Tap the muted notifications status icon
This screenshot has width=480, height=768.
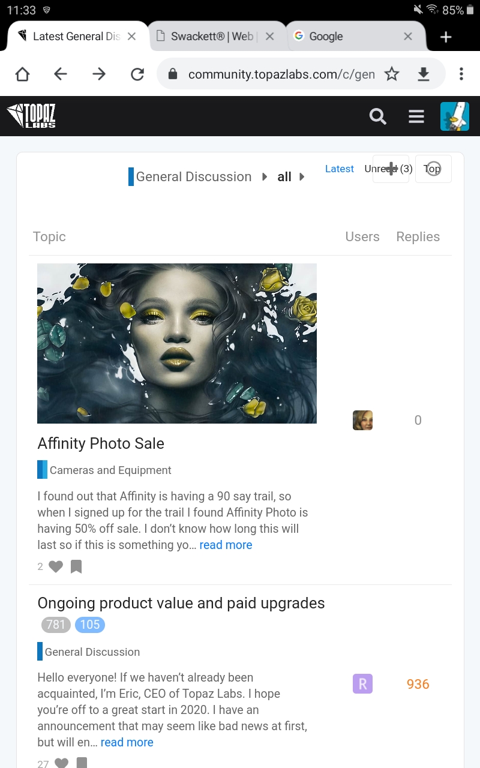pos(418,10)
